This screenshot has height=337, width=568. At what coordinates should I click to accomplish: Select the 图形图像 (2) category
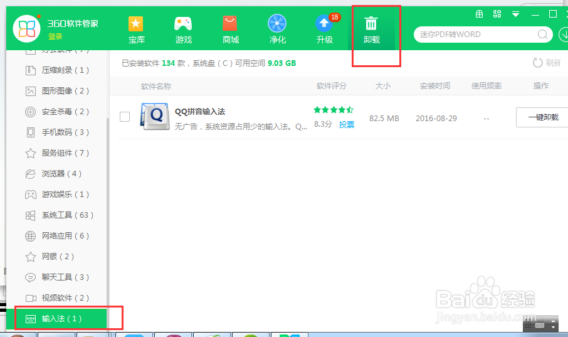point(57,91)
